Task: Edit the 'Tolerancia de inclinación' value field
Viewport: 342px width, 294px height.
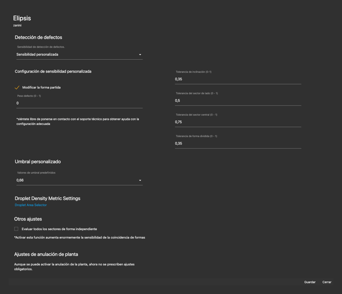Action: (x=237, y=79)
